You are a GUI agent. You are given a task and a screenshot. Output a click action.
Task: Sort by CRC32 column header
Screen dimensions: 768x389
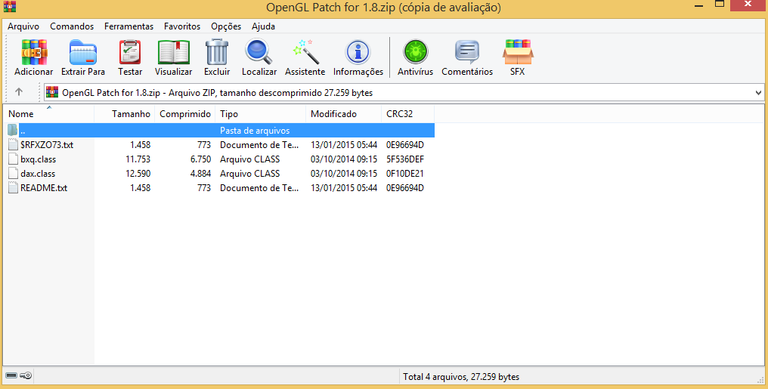tap(408, 113)
